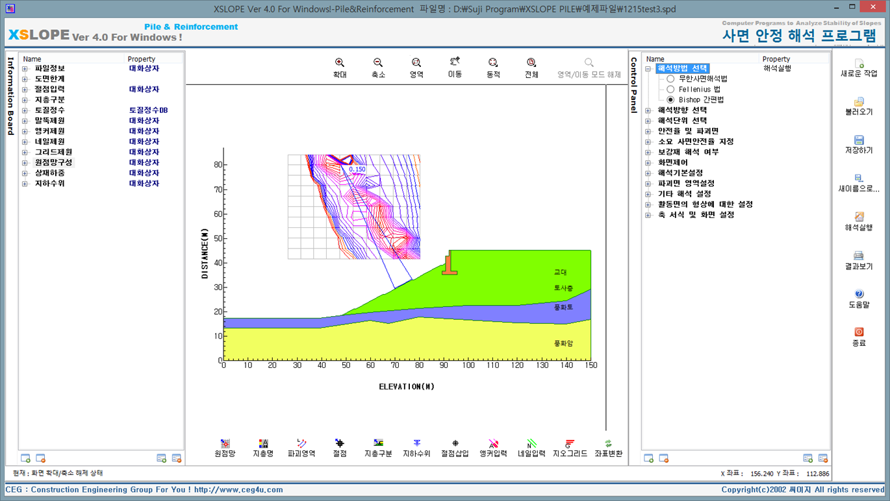890x501 pixels.
Task: Click the 좌표변환 coordinate transform tool
Action: 608,448
